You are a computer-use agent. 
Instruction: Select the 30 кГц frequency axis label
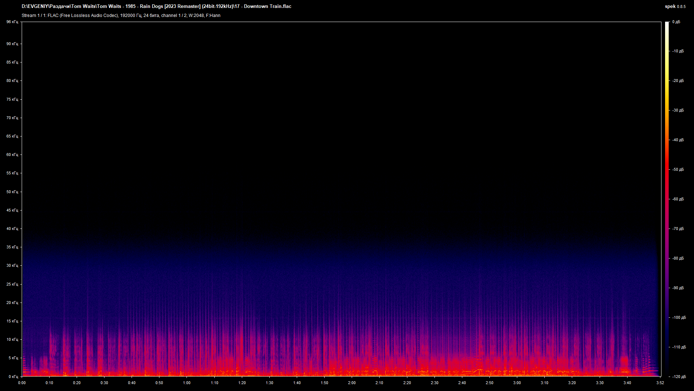pyautogui.click(x=12, y=265)
